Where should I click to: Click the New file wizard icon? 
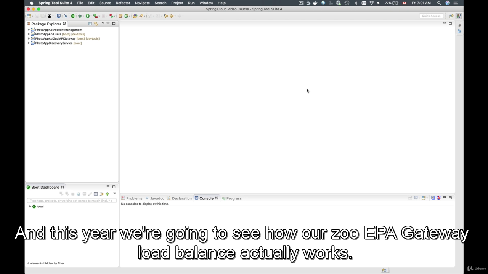click(28, 16)
